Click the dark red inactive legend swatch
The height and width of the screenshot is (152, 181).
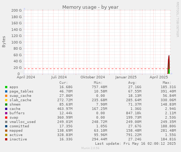(x=6, y=139)
